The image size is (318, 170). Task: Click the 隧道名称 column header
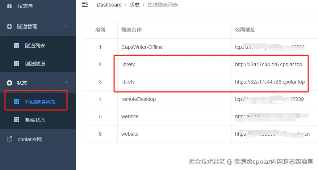point(131,30)
